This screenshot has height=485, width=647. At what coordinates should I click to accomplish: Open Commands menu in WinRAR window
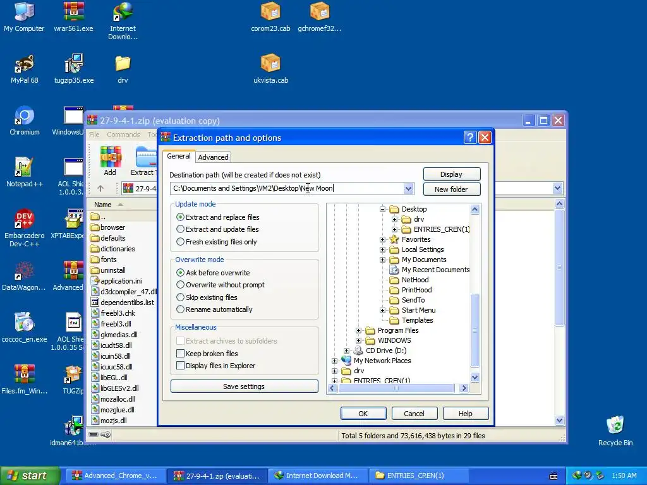coord(123,135)
